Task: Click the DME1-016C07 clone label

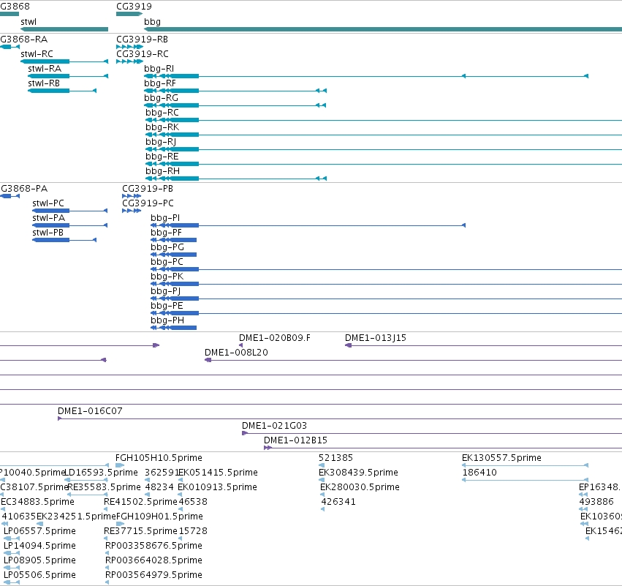Action: (x=90, y=411)
